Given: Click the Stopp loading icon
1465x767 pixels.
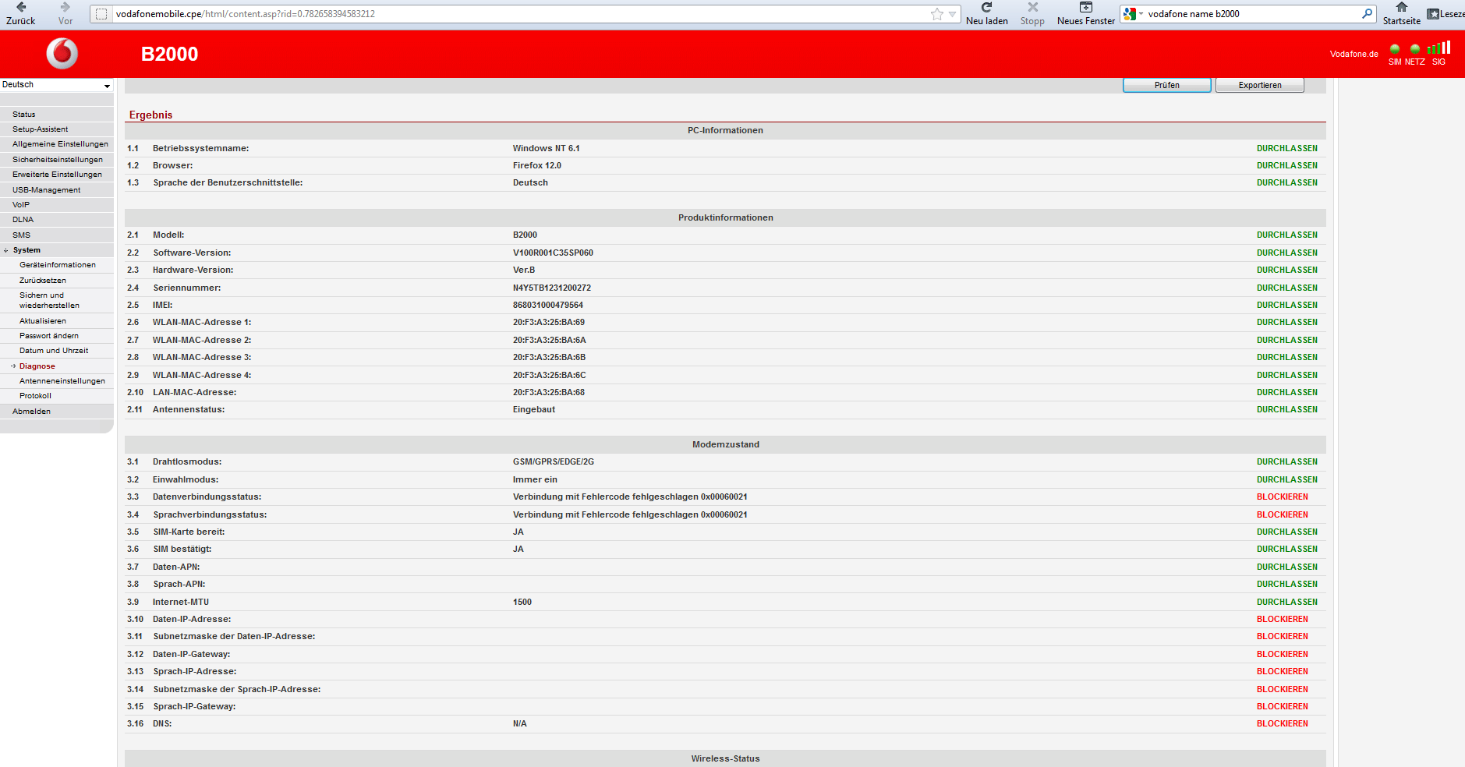Looking at the screenshot, I should (1032, 8).
